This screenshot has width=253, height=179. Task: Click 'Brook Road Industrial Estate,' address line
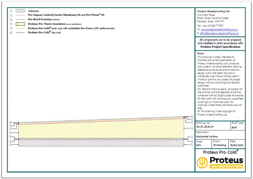(x=213, y=18)
